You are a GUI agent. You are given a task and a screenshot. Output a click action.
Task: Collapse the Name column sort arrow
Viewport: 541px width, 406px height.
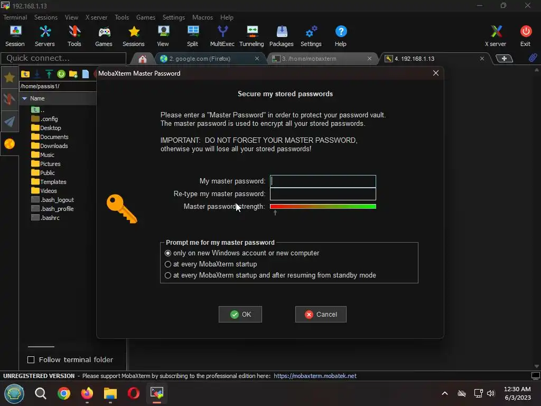pos(24,98)
